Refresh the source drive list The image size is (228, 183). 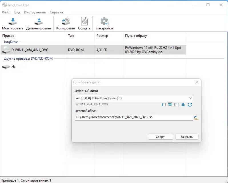coord(190,104)
